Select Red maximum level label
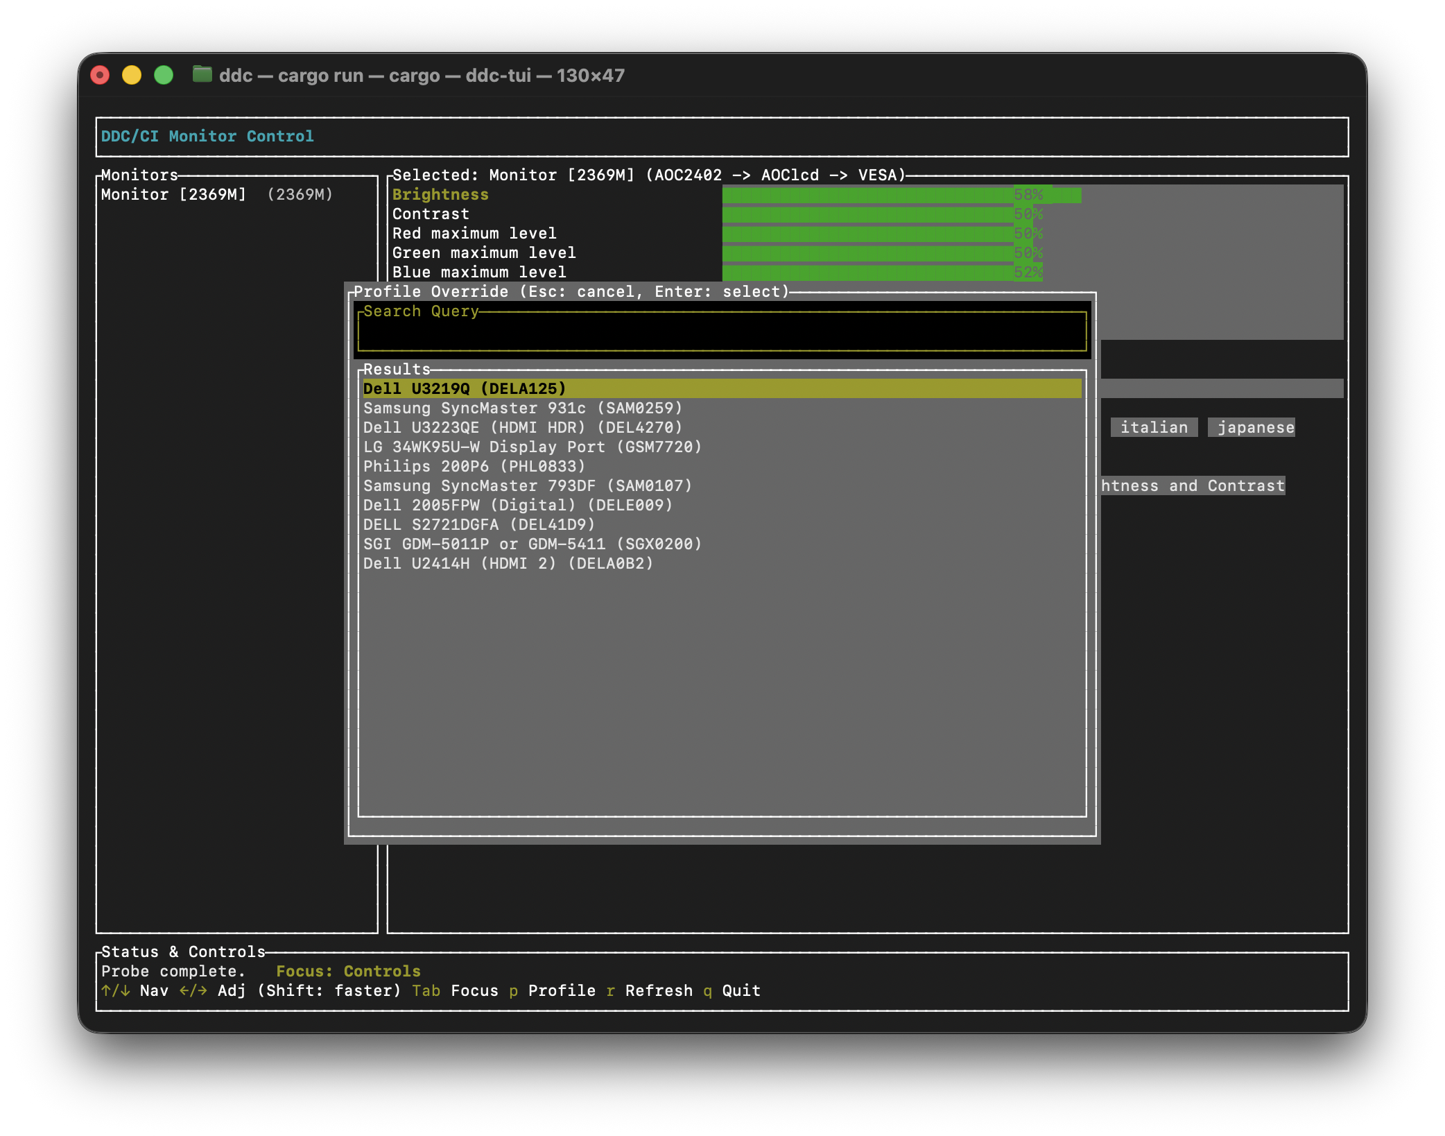The image size is (1445, 1136). pyautogui.click(x=474, y=233)
